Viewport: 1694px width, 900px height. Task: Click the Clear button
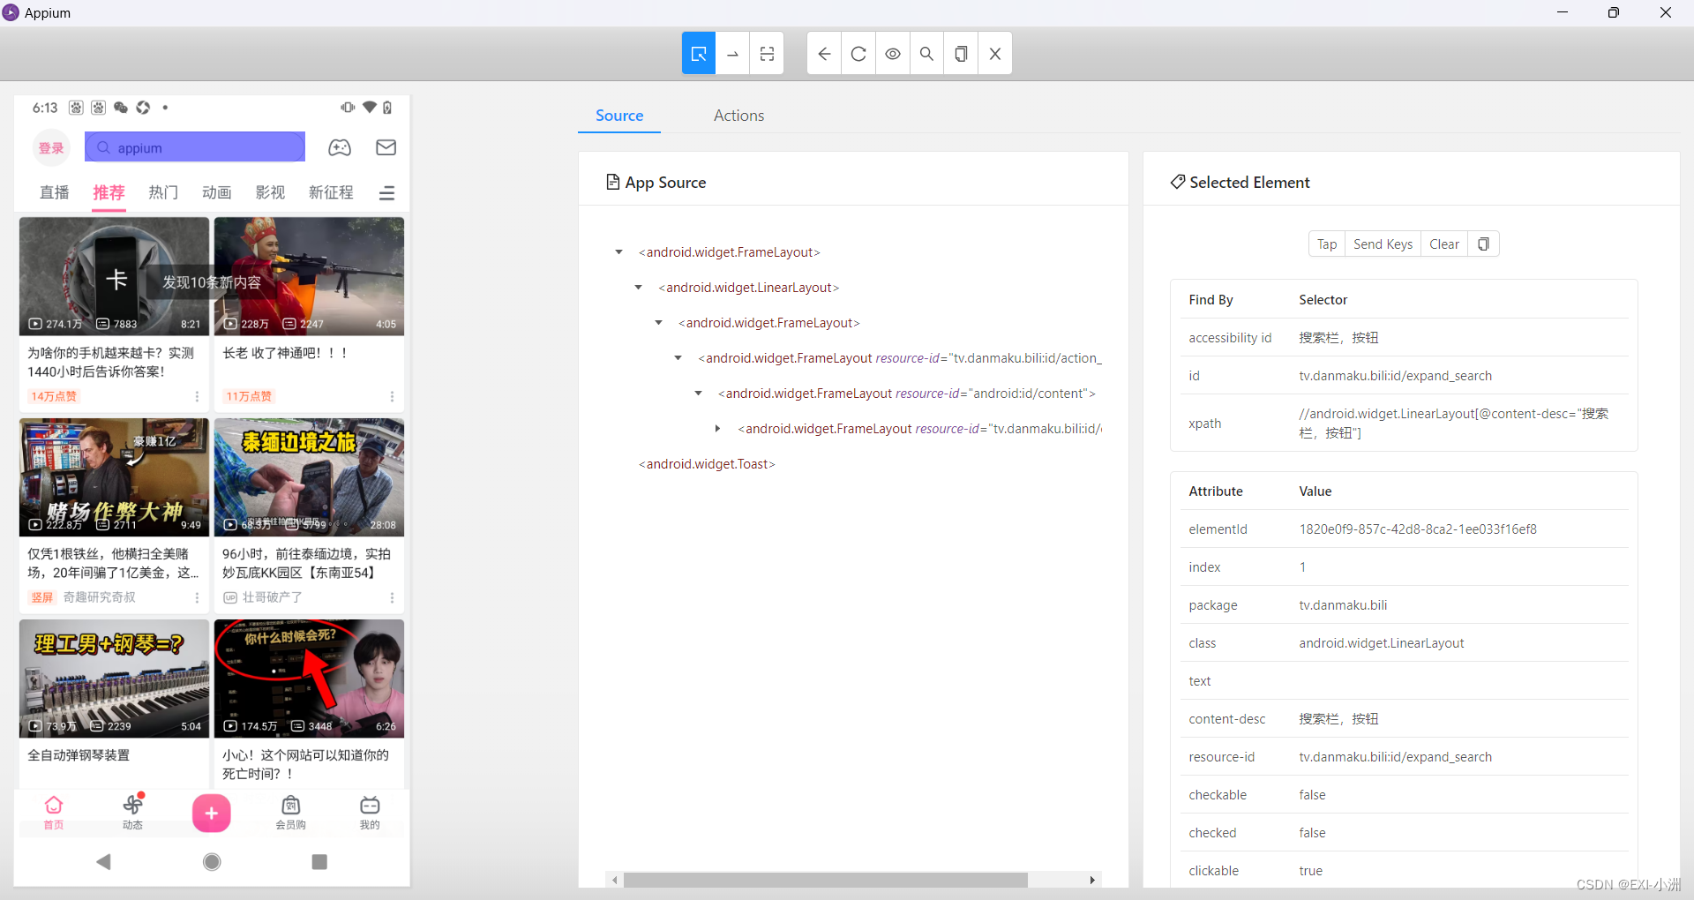(1444, 244)
